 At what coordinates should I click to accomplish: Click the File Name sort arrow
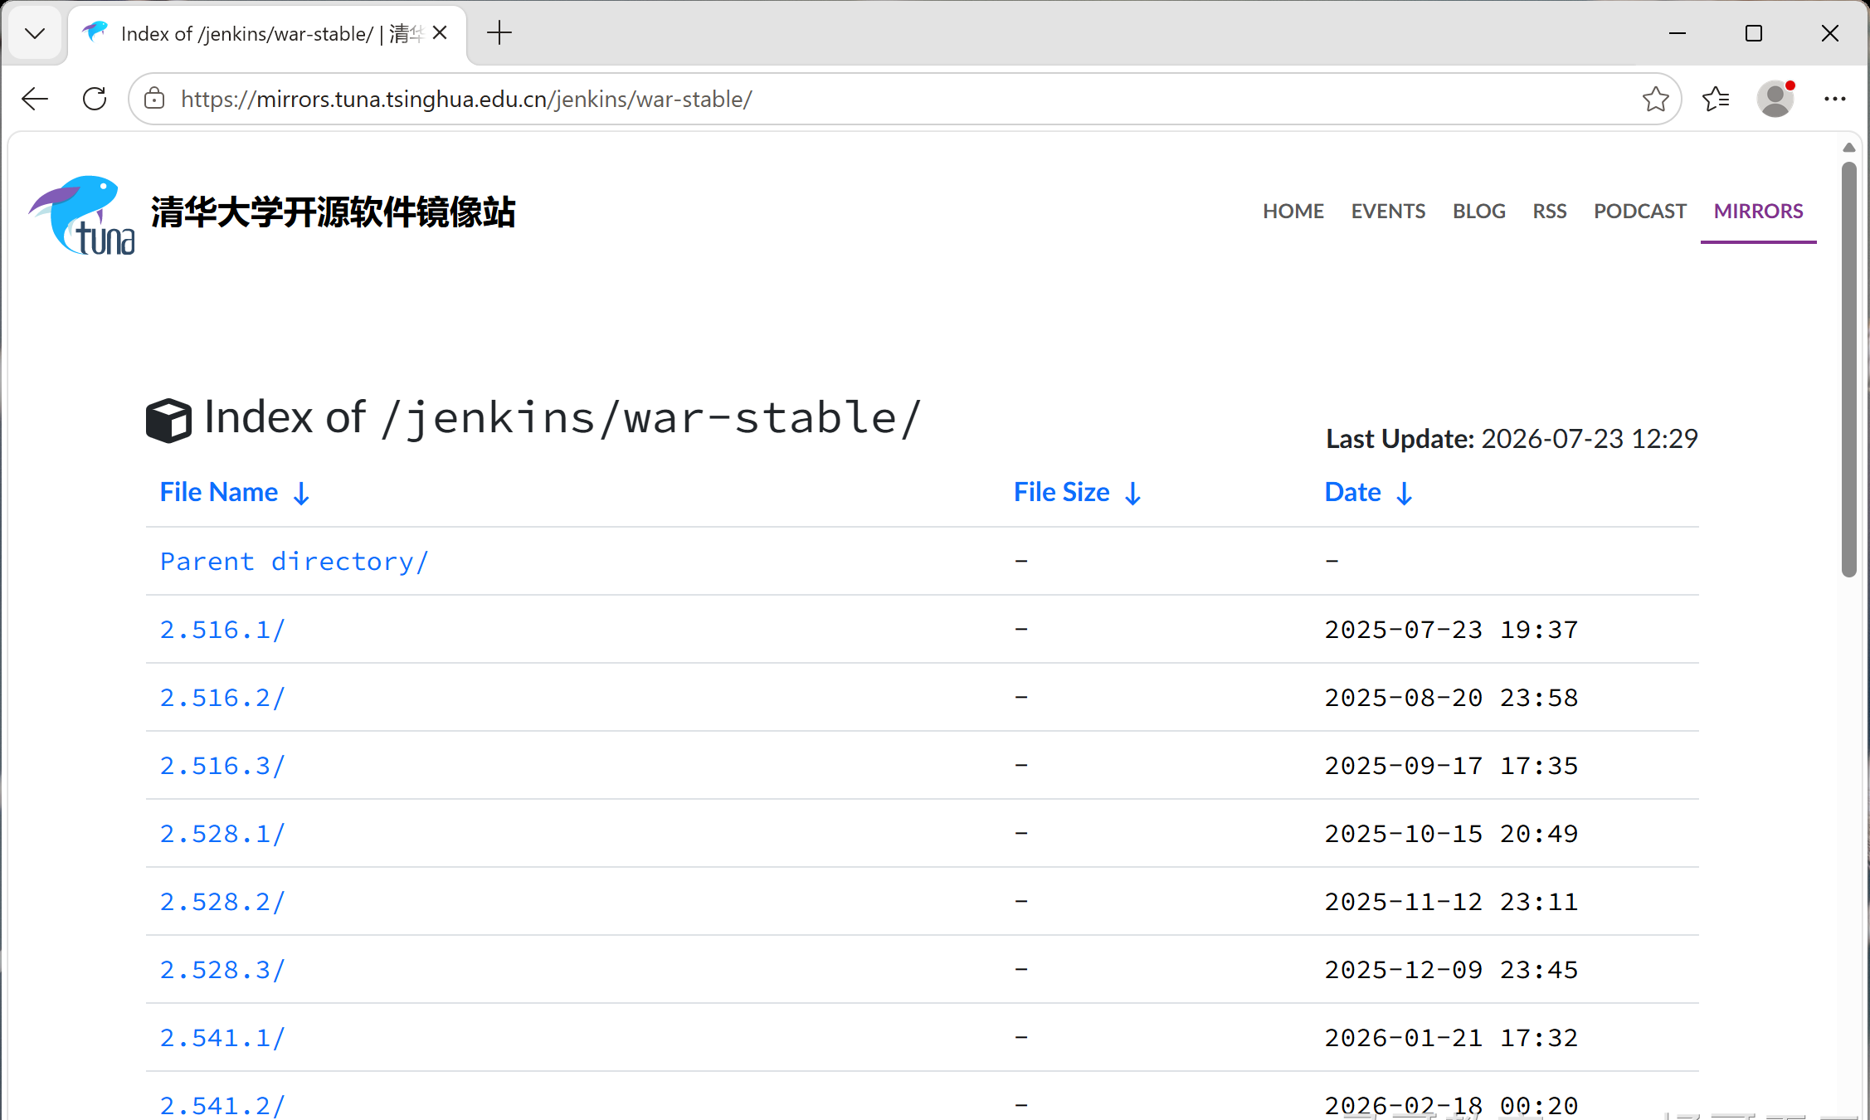301,494
